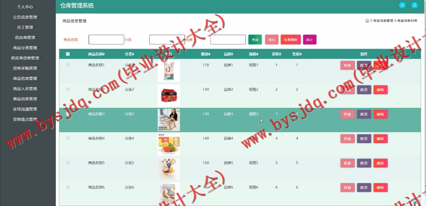Screen dimensions: 426x206
Task: Click 删除 for the 商品名称6 row
Action: coord(381,187)
